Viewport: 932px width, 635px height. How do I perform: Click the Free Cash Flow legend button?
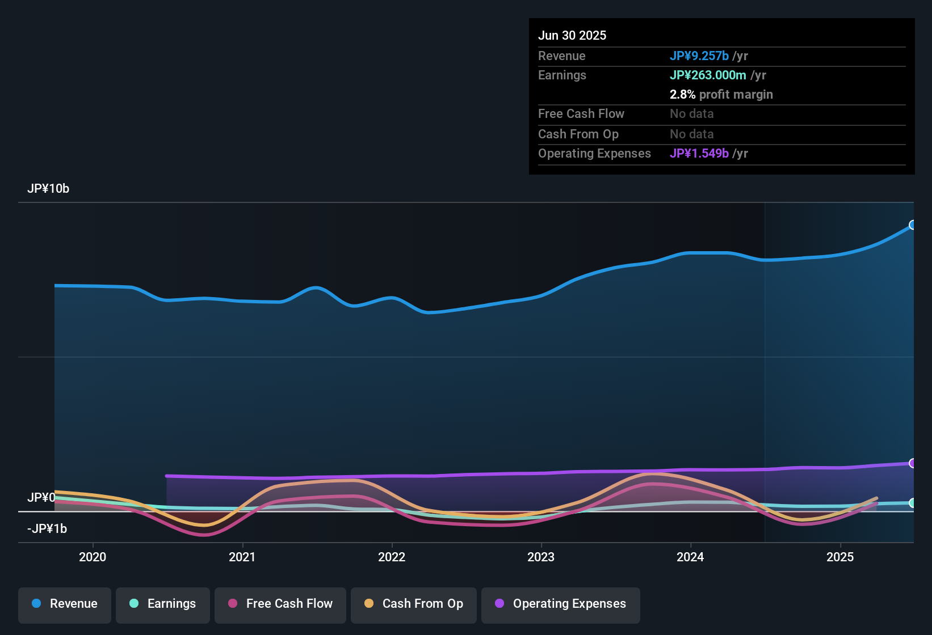coord(280,604)
